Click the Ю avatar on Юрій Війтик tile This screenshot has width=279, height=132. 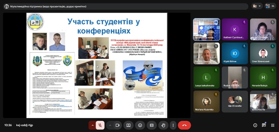point(235,54)
